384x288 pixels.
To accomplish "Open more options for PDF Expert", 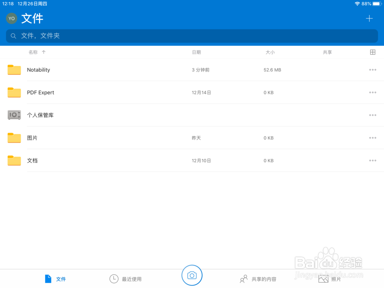I will point(372,93).
